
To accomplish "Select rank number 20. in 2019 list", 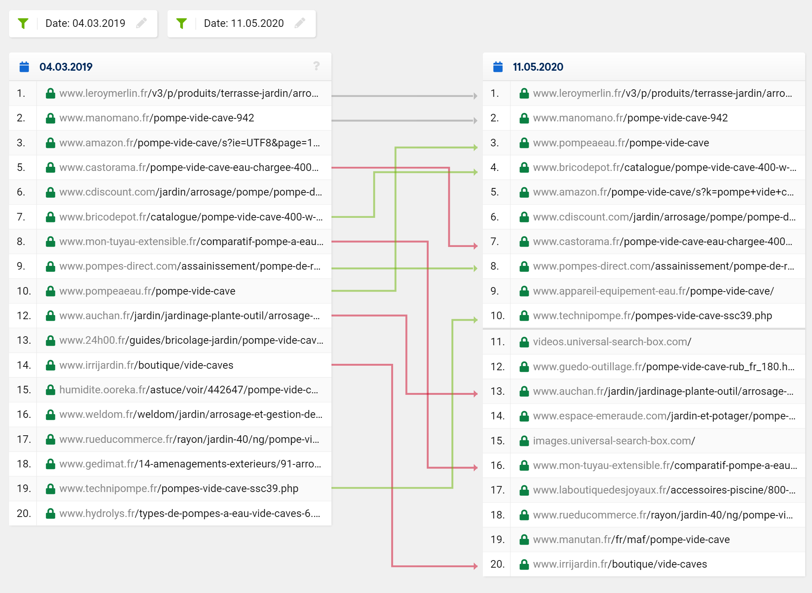I will (24, 514).
